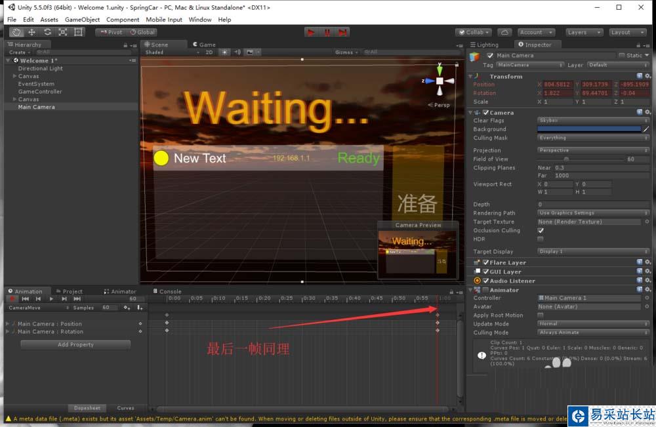Open Update Mode dropdown
The height and width of the screenshot is (427, 656).
coord(593,324)
